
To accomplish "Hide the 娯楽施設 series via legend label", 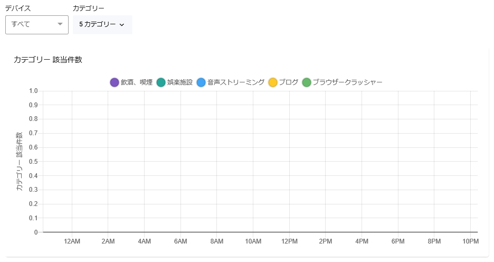I will 180,82.
